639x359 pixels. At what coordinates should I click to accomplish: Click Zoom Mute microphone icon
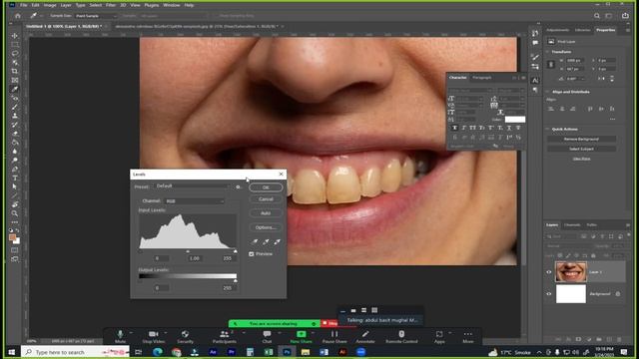(x=120, y=334)
